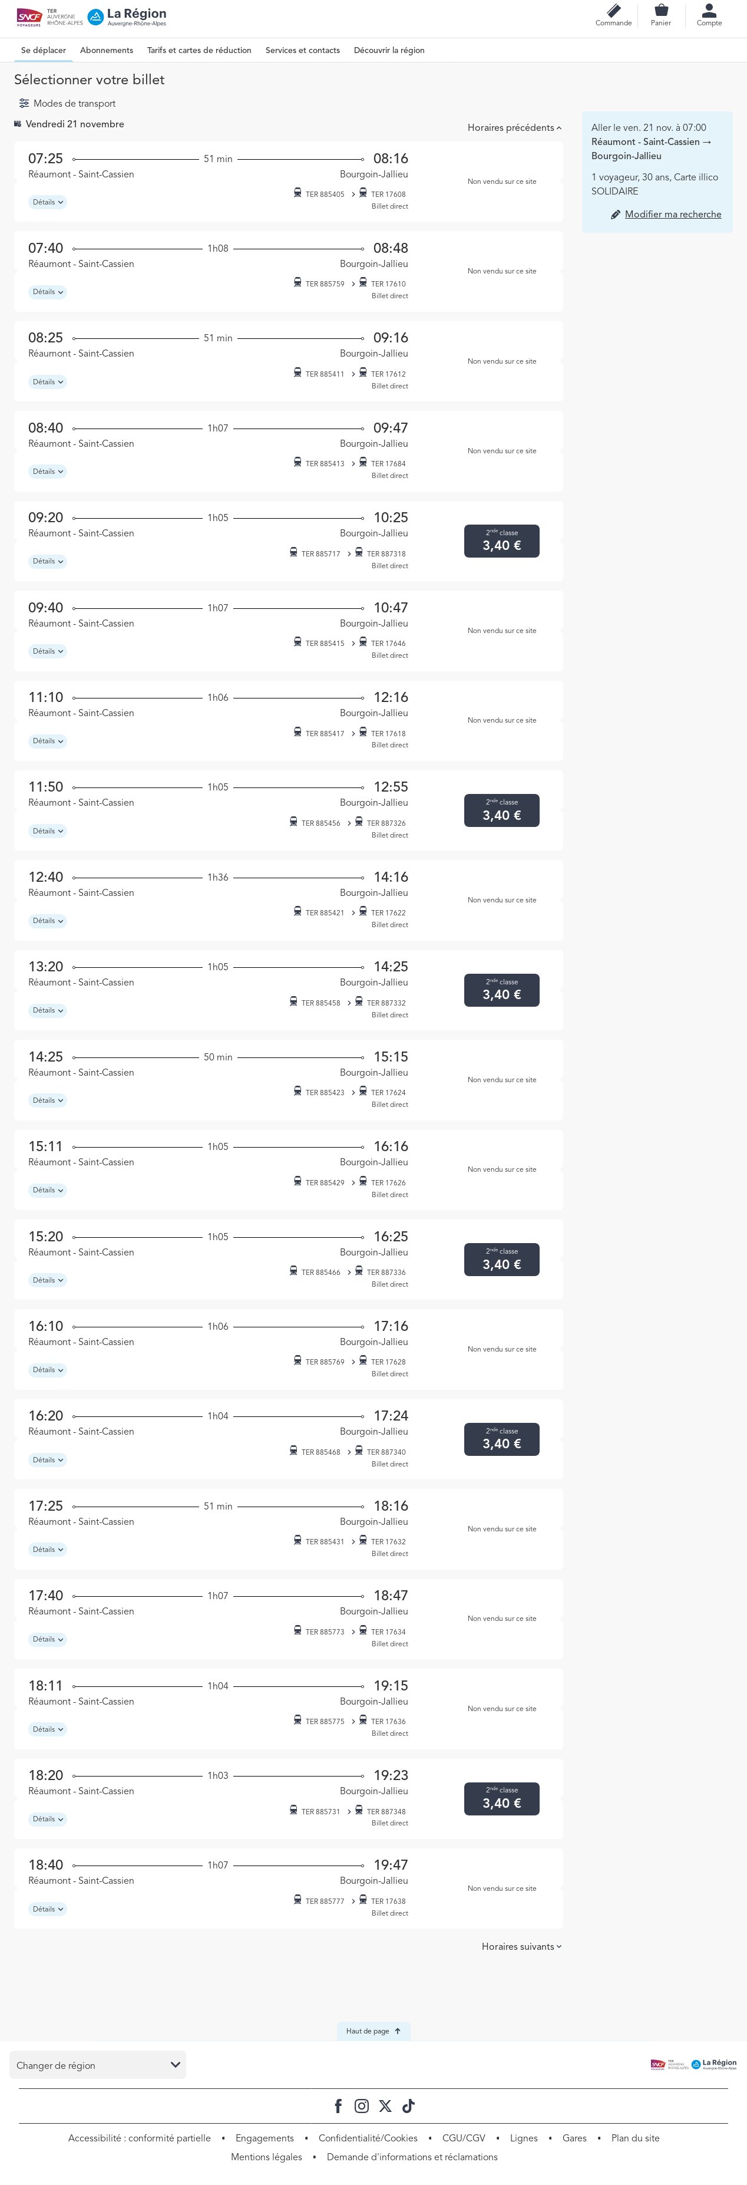Open Modes de transport filter
The width and height of the screenshot is (747, 2185).
tap(67, 104)
